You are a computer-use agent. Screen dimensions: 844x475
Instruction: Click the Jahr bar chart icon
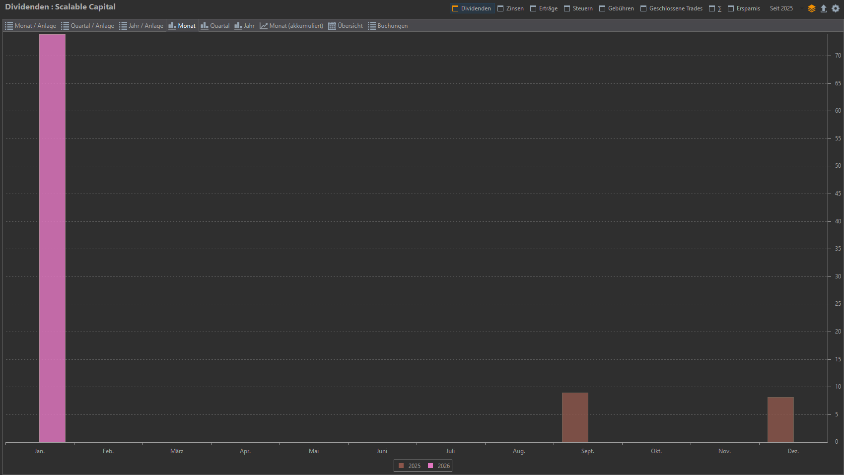coord(238,26)
